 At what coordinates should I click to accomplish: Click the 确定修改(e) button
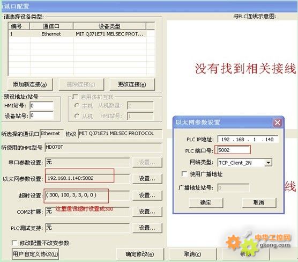pyautogui.click(x=140, y=254)
